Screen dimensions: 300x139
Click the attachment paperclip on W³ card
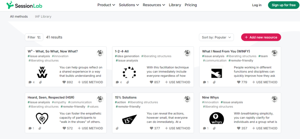click(x=40, y=82)
